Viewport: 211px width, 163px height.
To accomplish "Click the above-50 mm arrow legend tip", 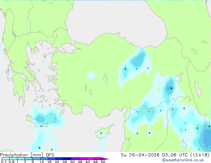I will (105, 159).
